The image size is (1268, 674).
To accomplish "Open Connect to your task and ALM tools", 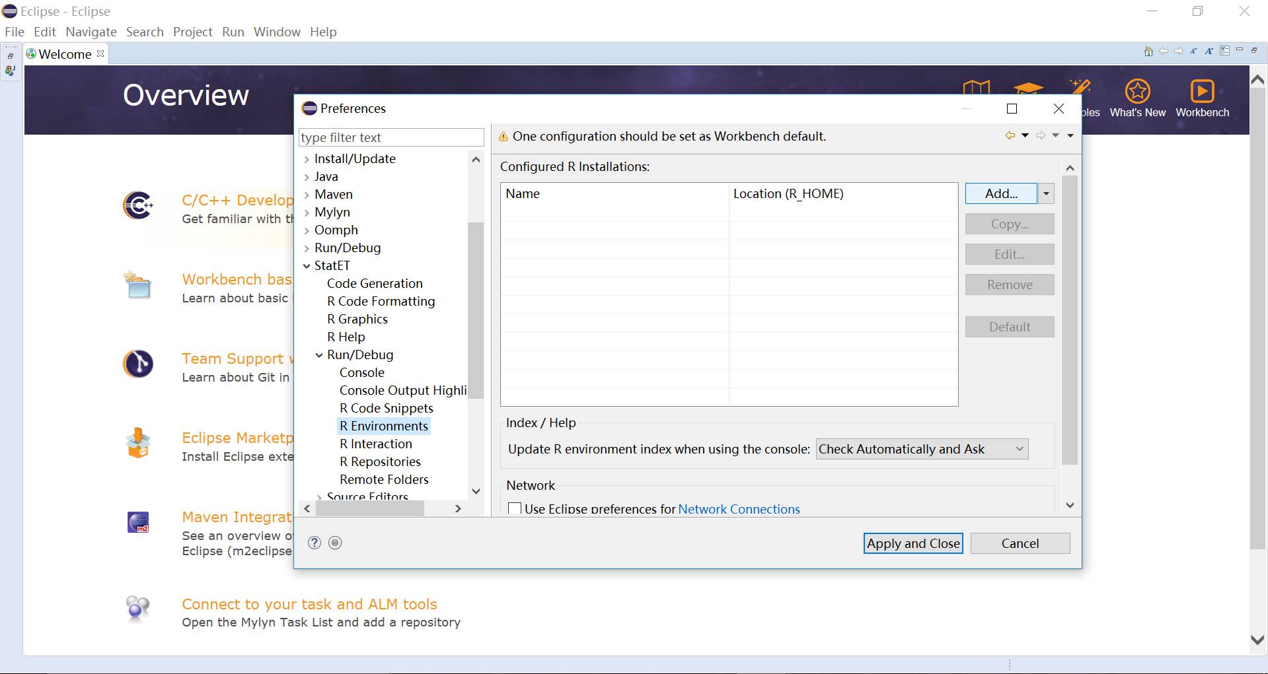I will pyautogui.click(x=309, y=604).
